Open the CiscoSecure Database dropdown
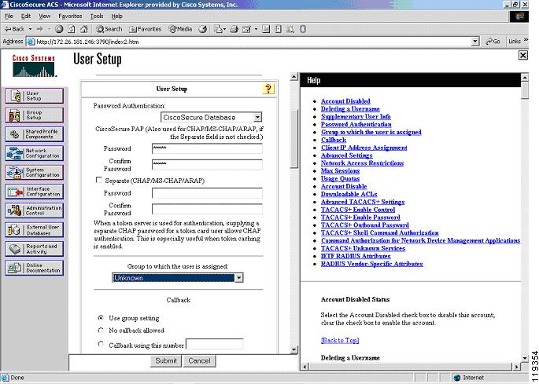The width and height of the screenshot is (539, 384). pos(257,117)
